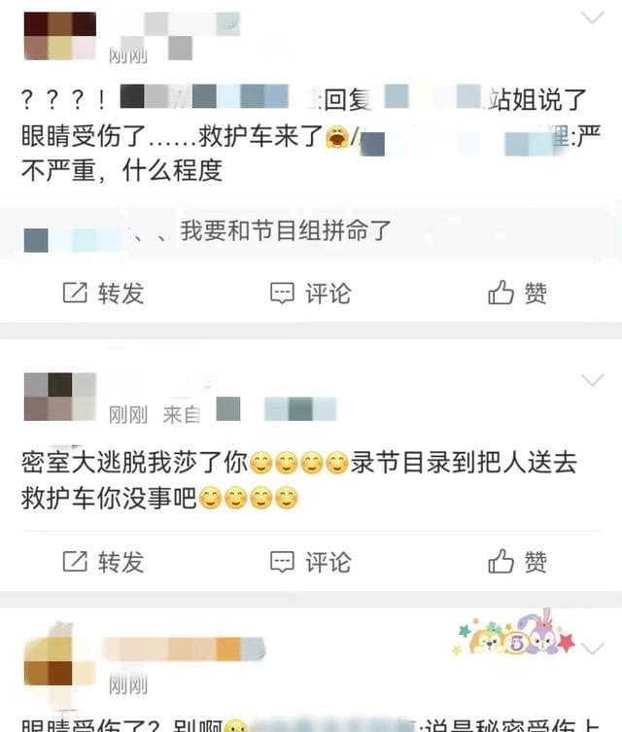Tap the 赞 label under the second post

tap(536, 562)
